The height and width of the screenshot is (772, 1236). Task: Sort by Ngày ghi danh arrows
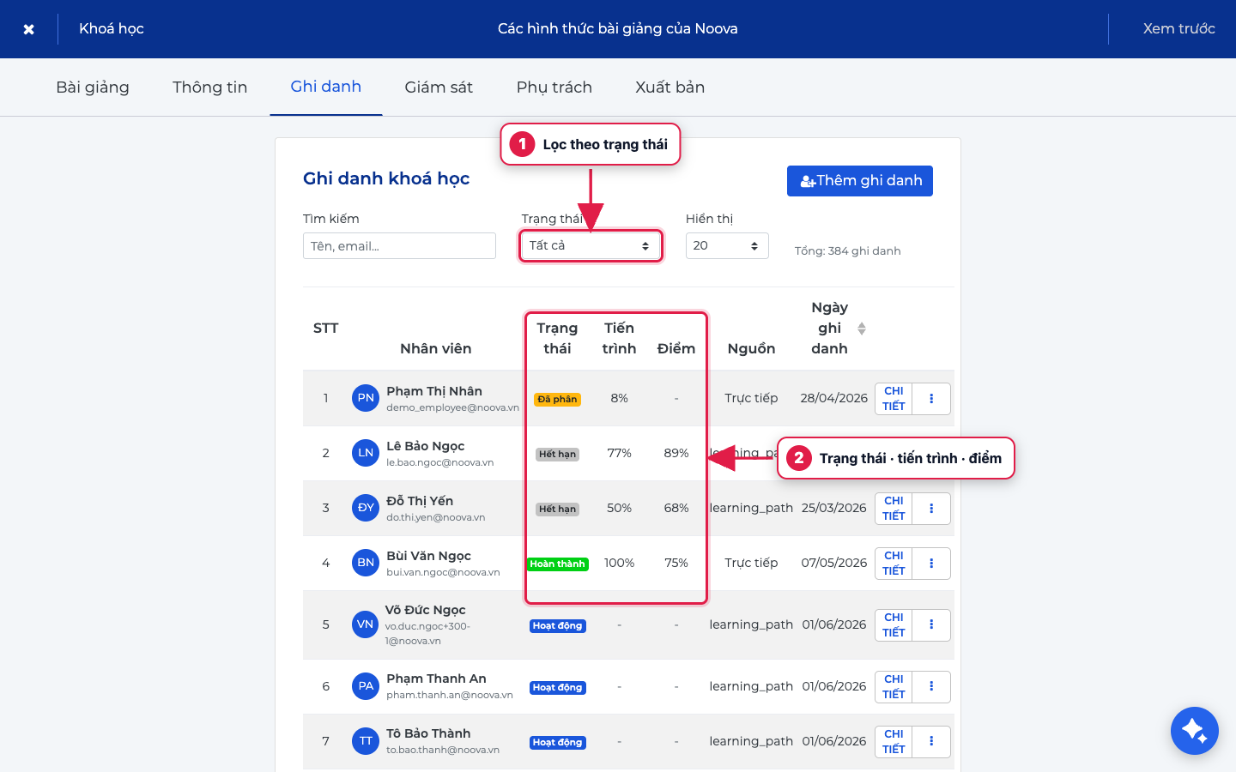pyautogui.click(x=862, y=329)
